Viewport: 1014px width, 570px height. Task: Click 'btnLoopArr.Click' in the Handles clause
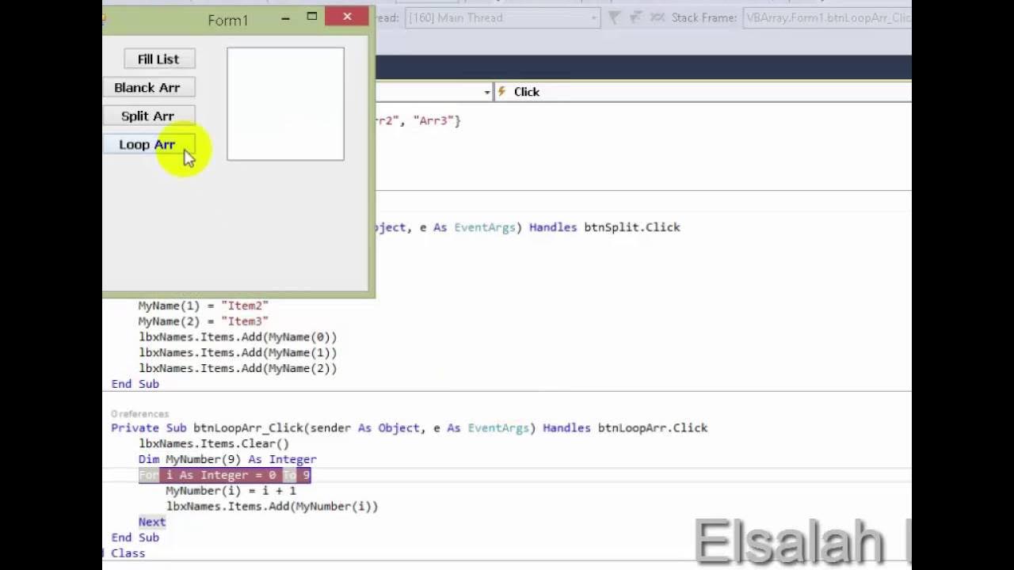click(653, 427)
